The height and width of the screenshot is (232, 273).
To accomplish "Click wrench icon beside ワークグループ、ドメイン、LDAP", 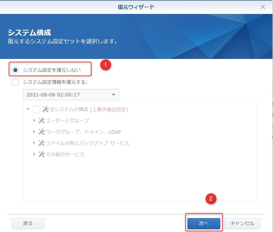I will coord(41,132).
